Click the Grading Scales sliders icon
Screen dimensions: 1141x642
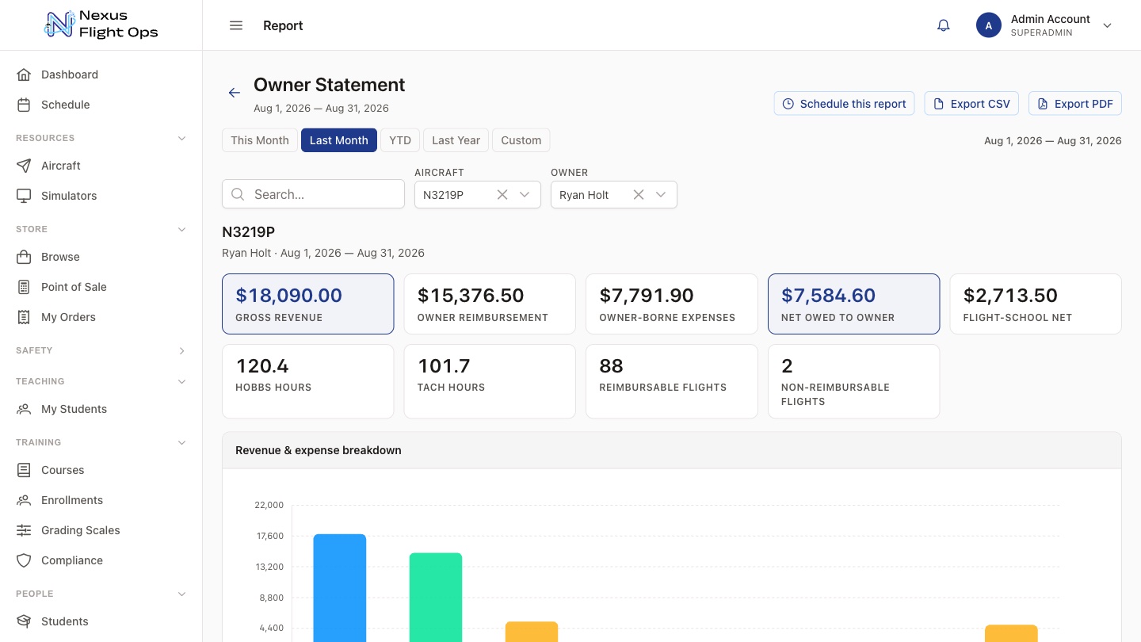pyautogui.click(x=25, y=530)
